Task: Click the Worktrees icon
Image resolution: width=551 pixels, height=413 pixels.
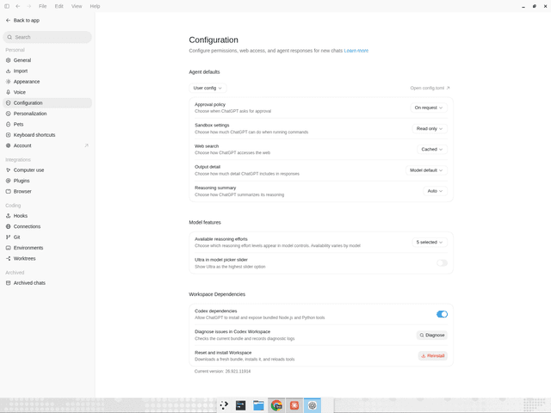Action: 9,258
